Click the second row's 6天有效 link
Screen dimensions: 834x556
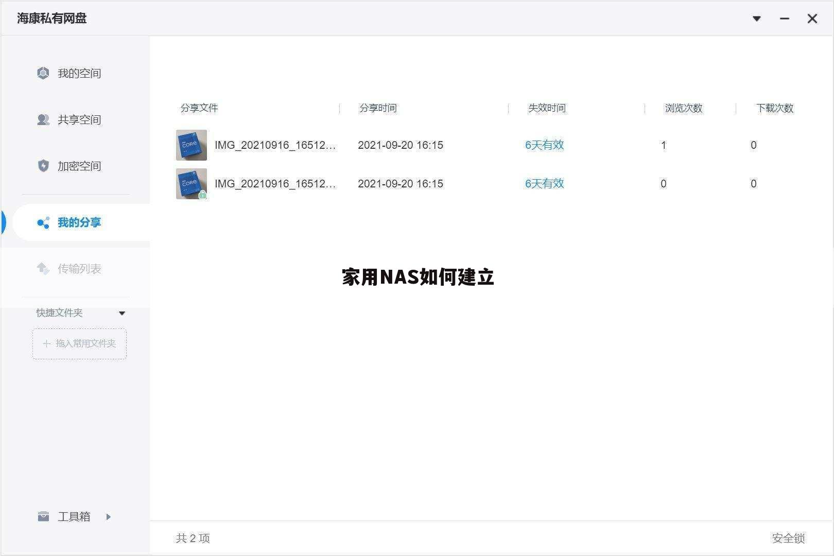544,183
